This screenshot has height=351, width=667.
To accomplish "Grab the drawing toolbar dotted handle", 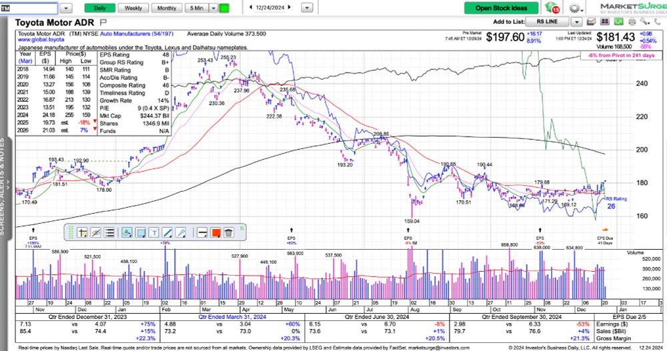I will 71,232.
